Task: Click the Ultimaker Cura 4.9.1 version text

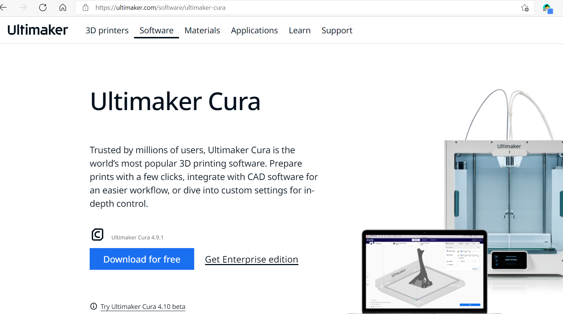Action: coord(137,238)
